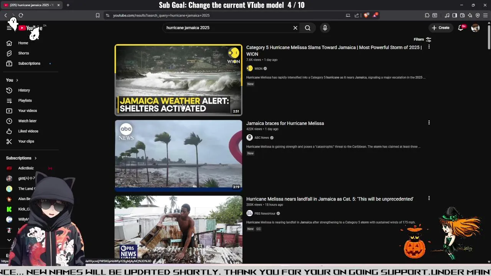Image resolution: width=491 pixels, height=276 pixels.
Task: Go back with the browser back arrow
Action: pyautogui.click(x=6, y=15)
